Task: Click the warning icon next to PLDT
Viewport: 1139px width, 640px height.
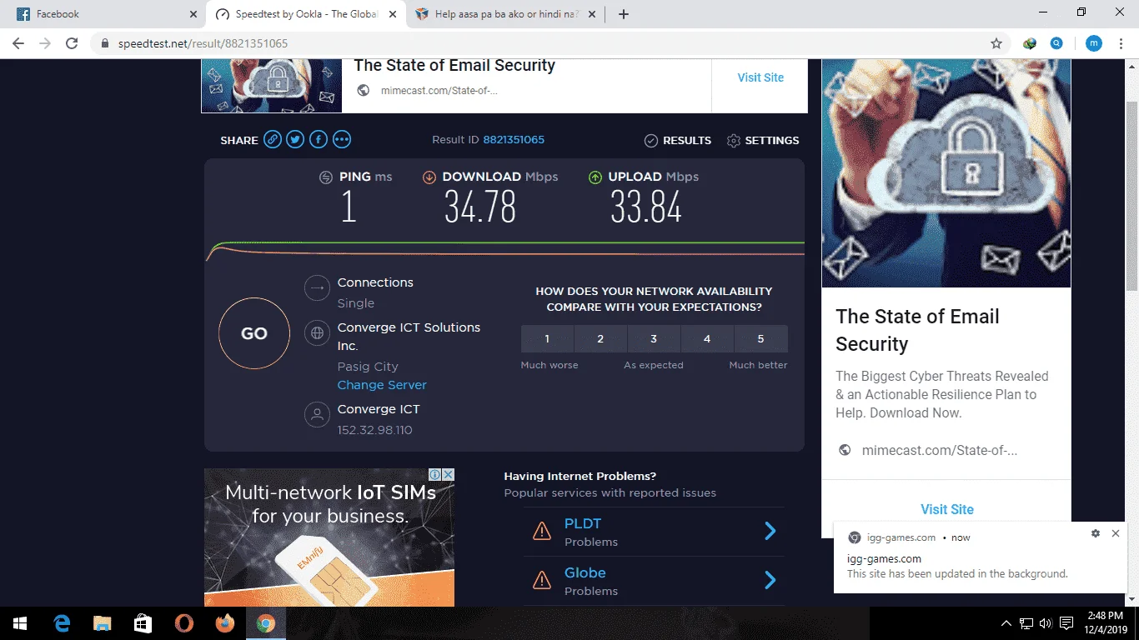Action: tap(542, 531)
